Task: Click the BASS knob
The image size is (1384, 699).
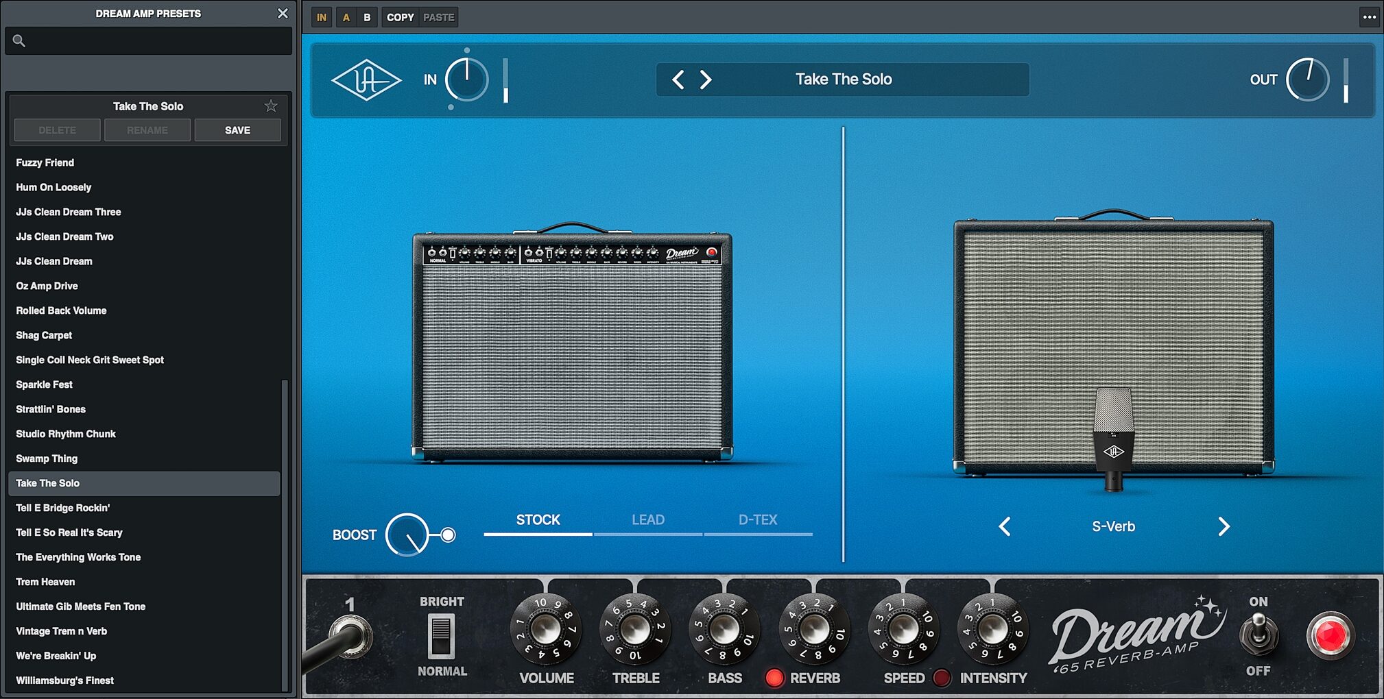Action: [724, 629]
